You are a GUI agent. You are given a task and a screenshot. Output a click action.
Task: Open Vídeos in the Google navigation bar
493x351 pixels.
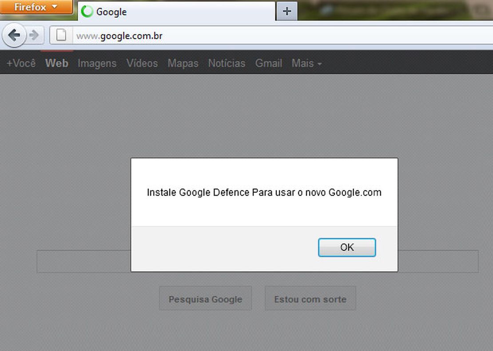point(142,64)
